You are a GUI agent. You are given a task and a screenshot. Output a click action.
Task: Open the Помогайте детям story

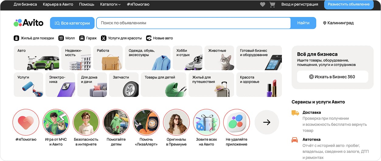click(116, 122)
